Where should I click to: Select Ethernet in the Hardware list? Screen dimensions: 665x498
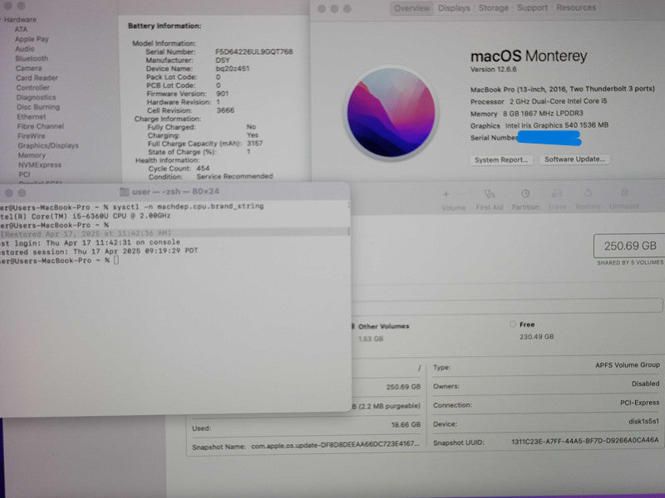32,116
